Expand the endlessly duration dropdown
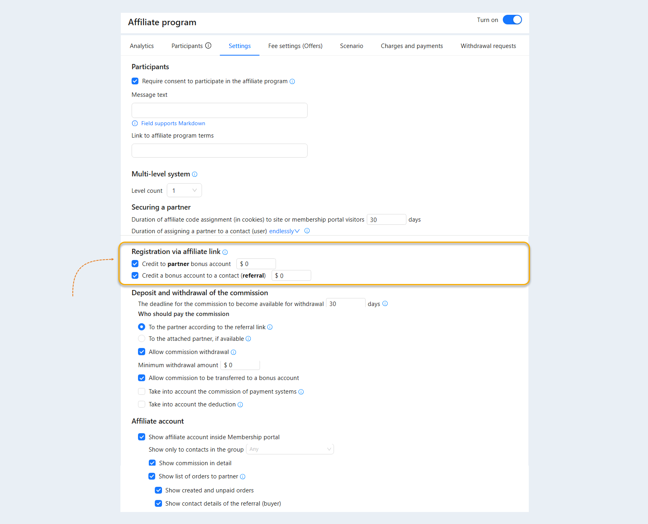 [x=284, y=231]
